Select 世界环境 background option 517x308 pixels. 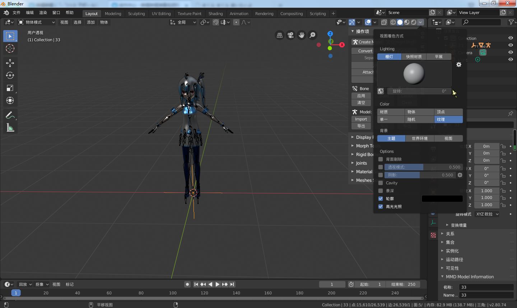420,138
